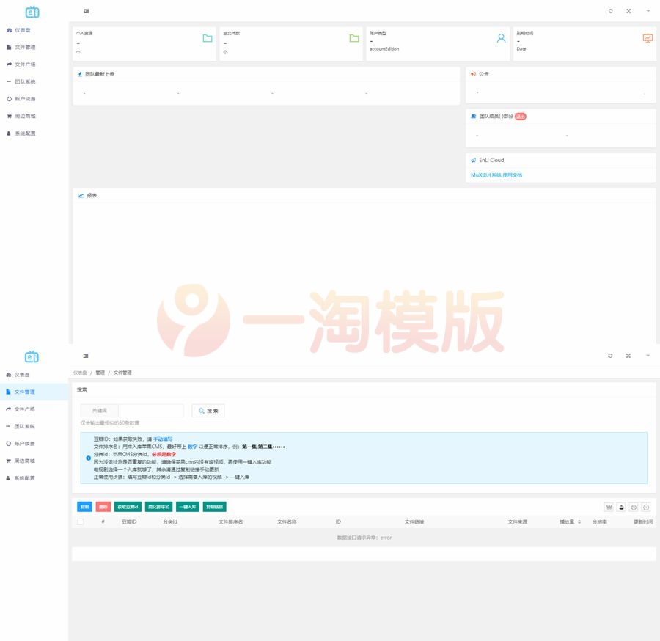Focus the keyword search input field
The image size is (660, 641).
point(151,411)
